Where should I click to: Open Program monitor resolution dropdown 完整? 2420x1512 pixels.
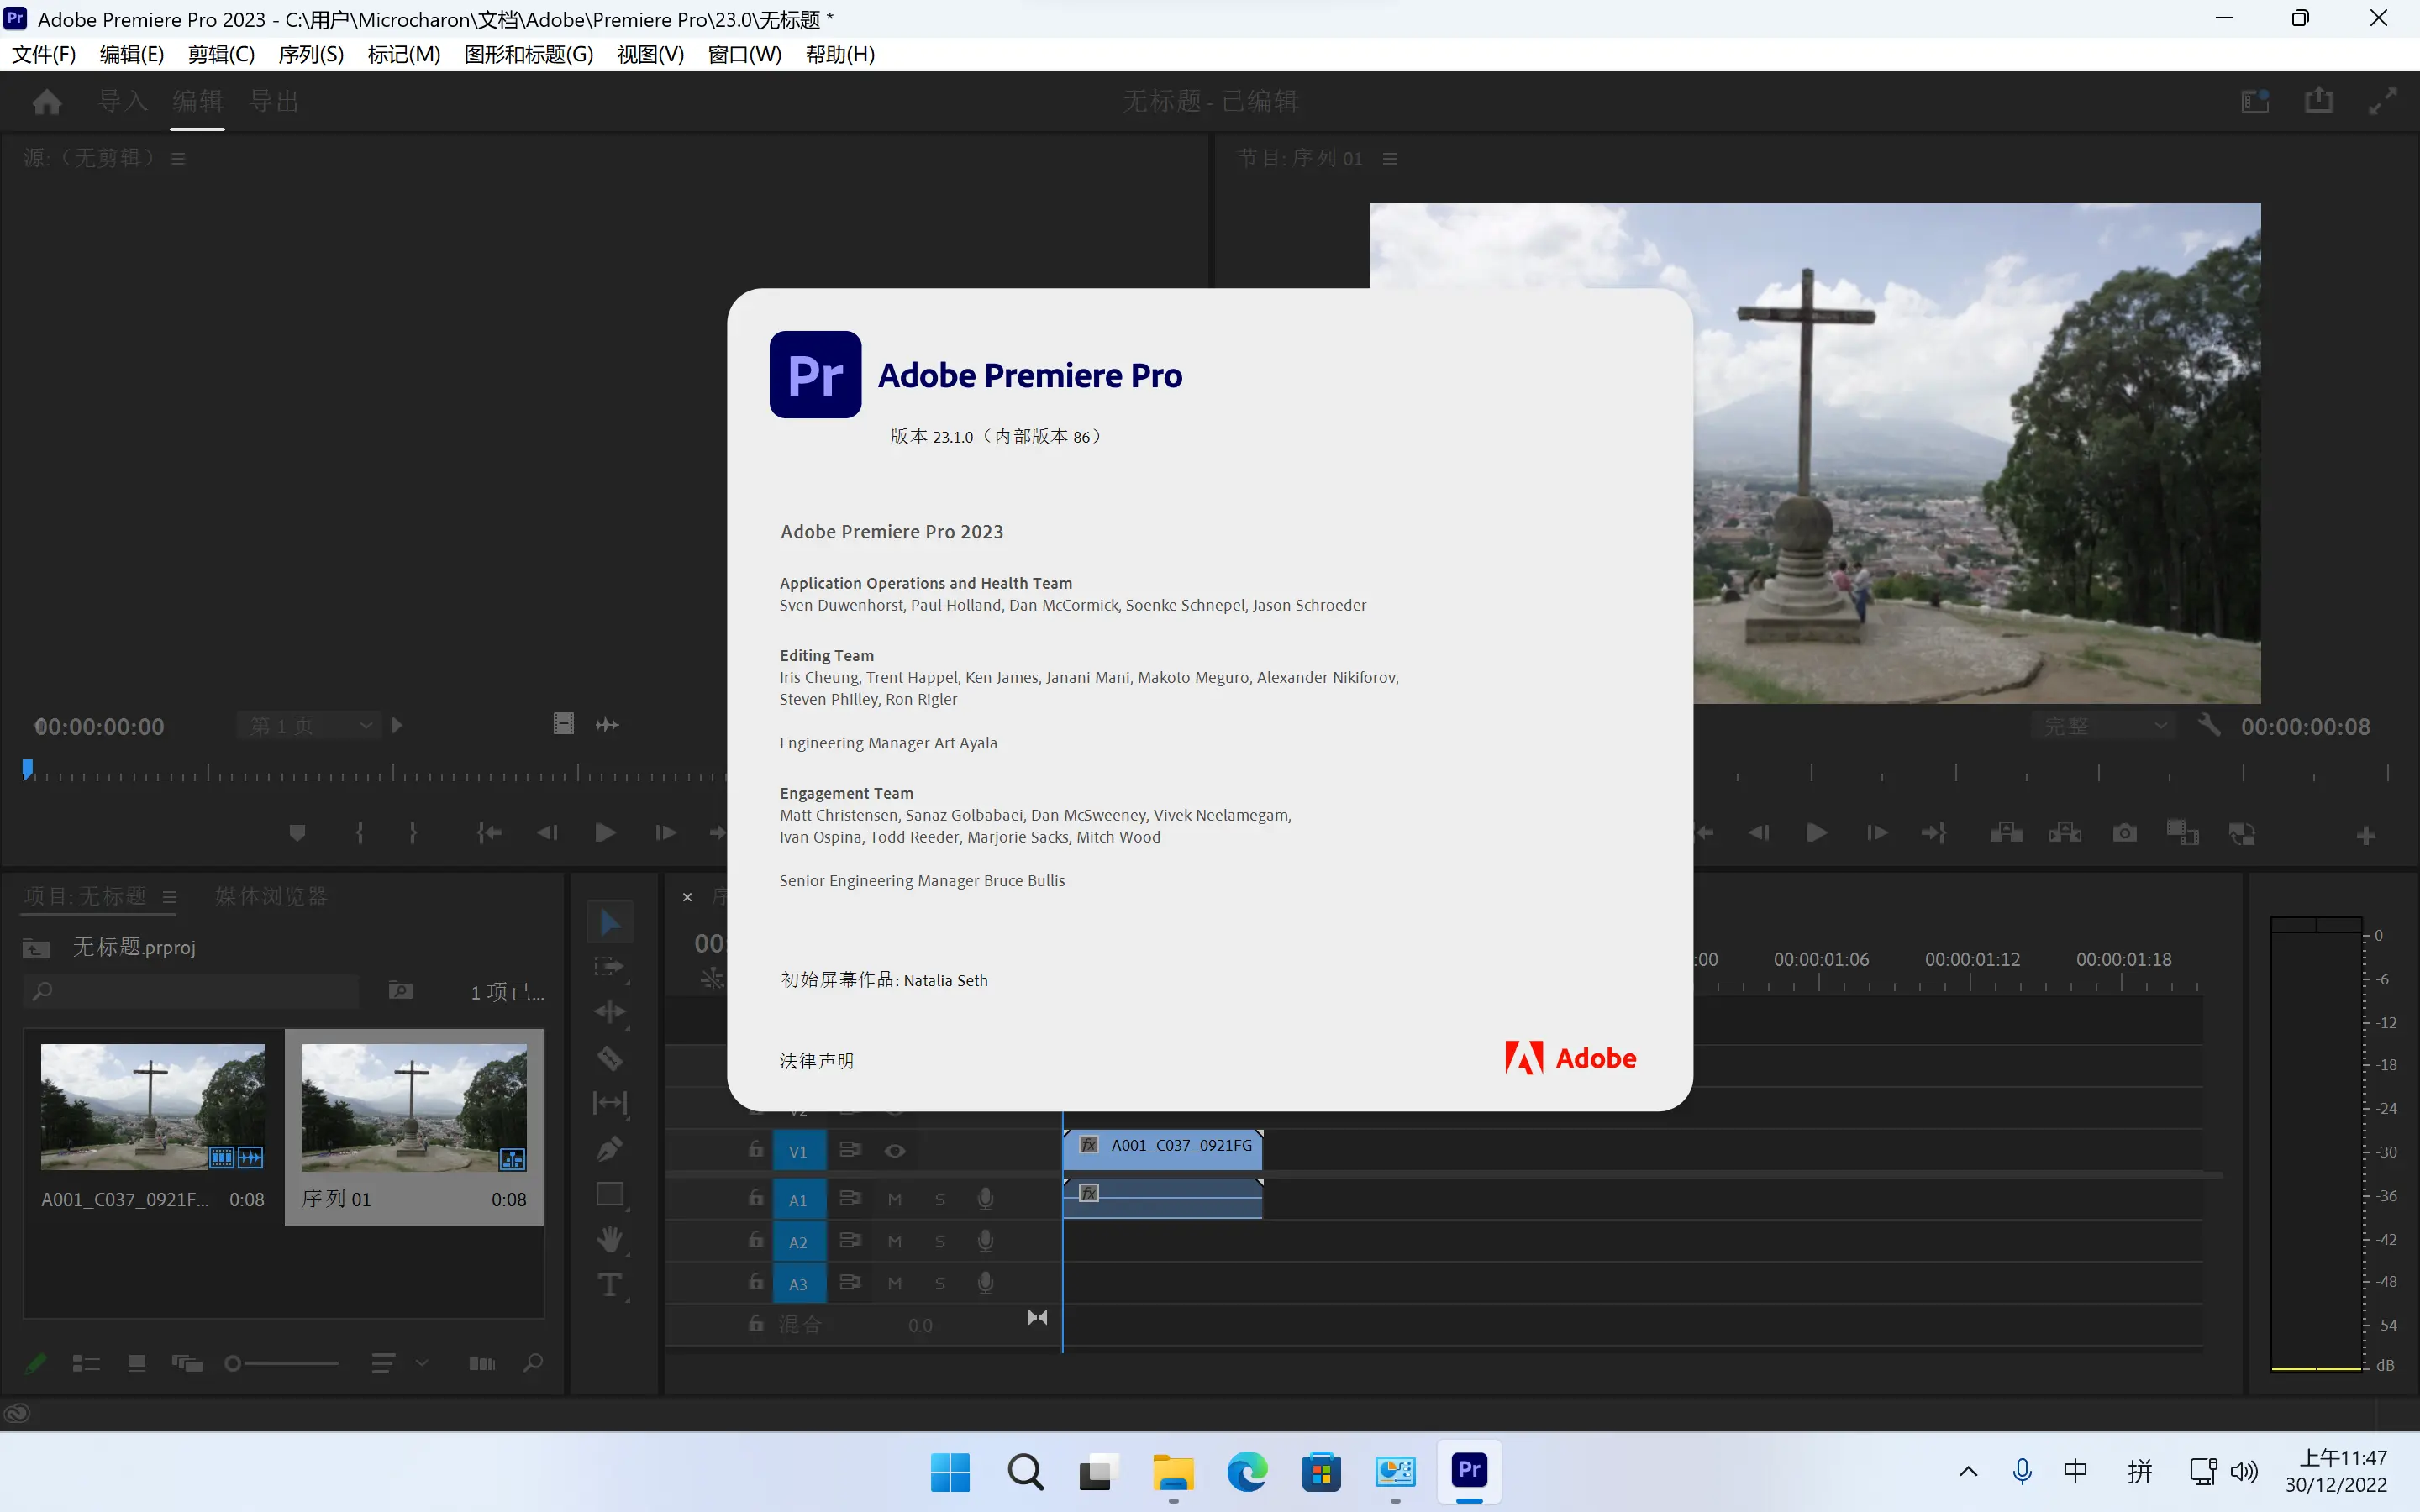point(2103,726)
